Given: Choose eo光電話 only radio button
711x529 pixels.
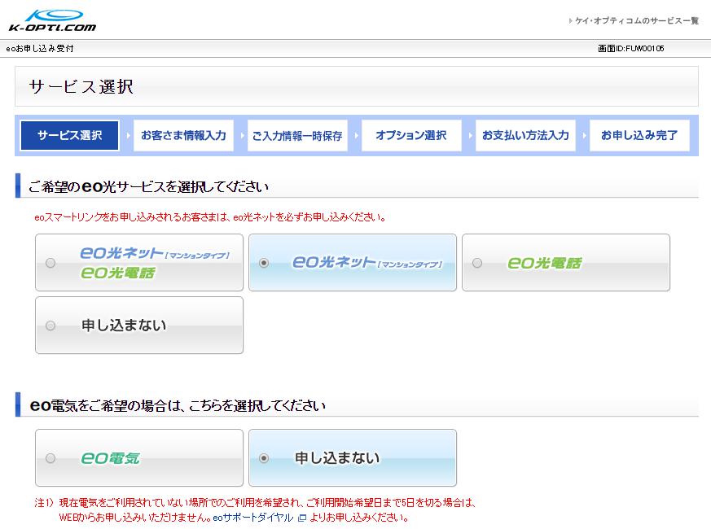Looking at the screenshot, I should (x=477, y=263).
